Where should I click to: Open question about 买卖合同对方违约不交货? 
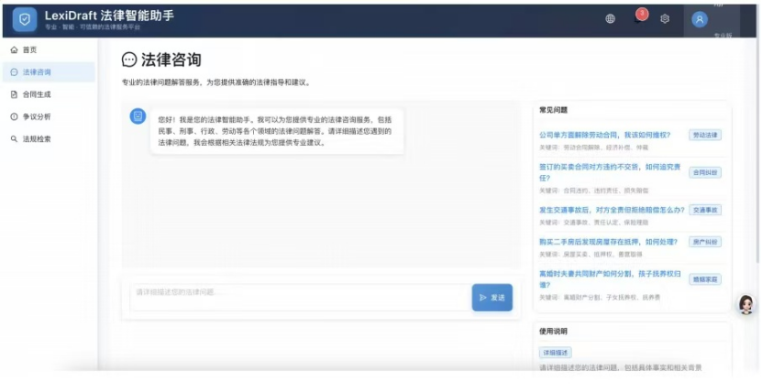(x=607, y=172)
